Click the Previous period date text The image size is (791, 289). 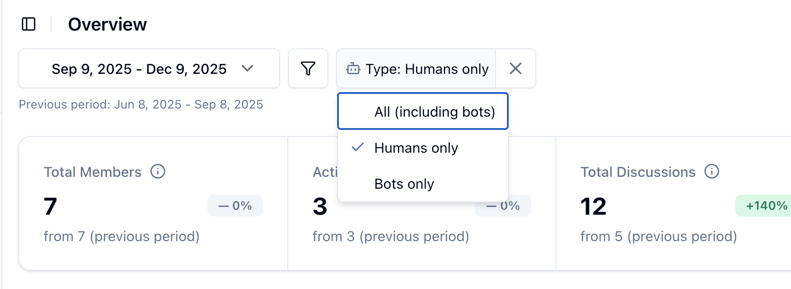141,104
